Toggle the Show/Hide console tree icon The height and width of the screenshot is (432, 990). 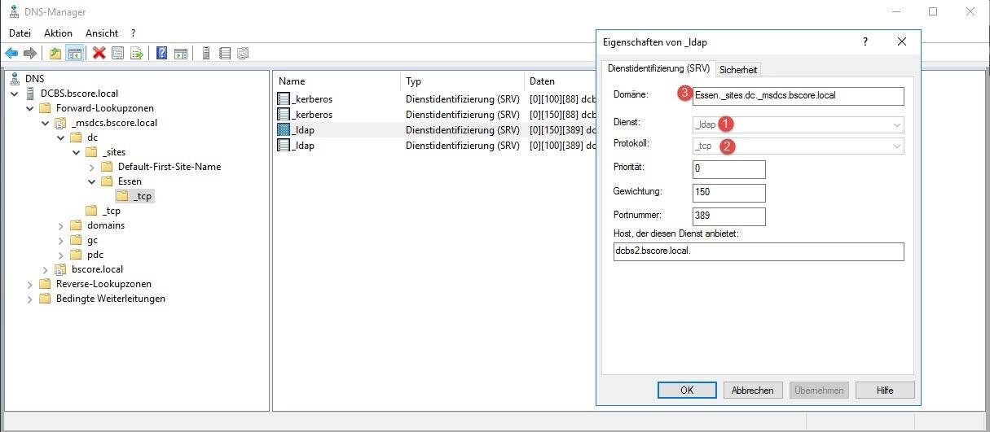(x=74, y=54)
